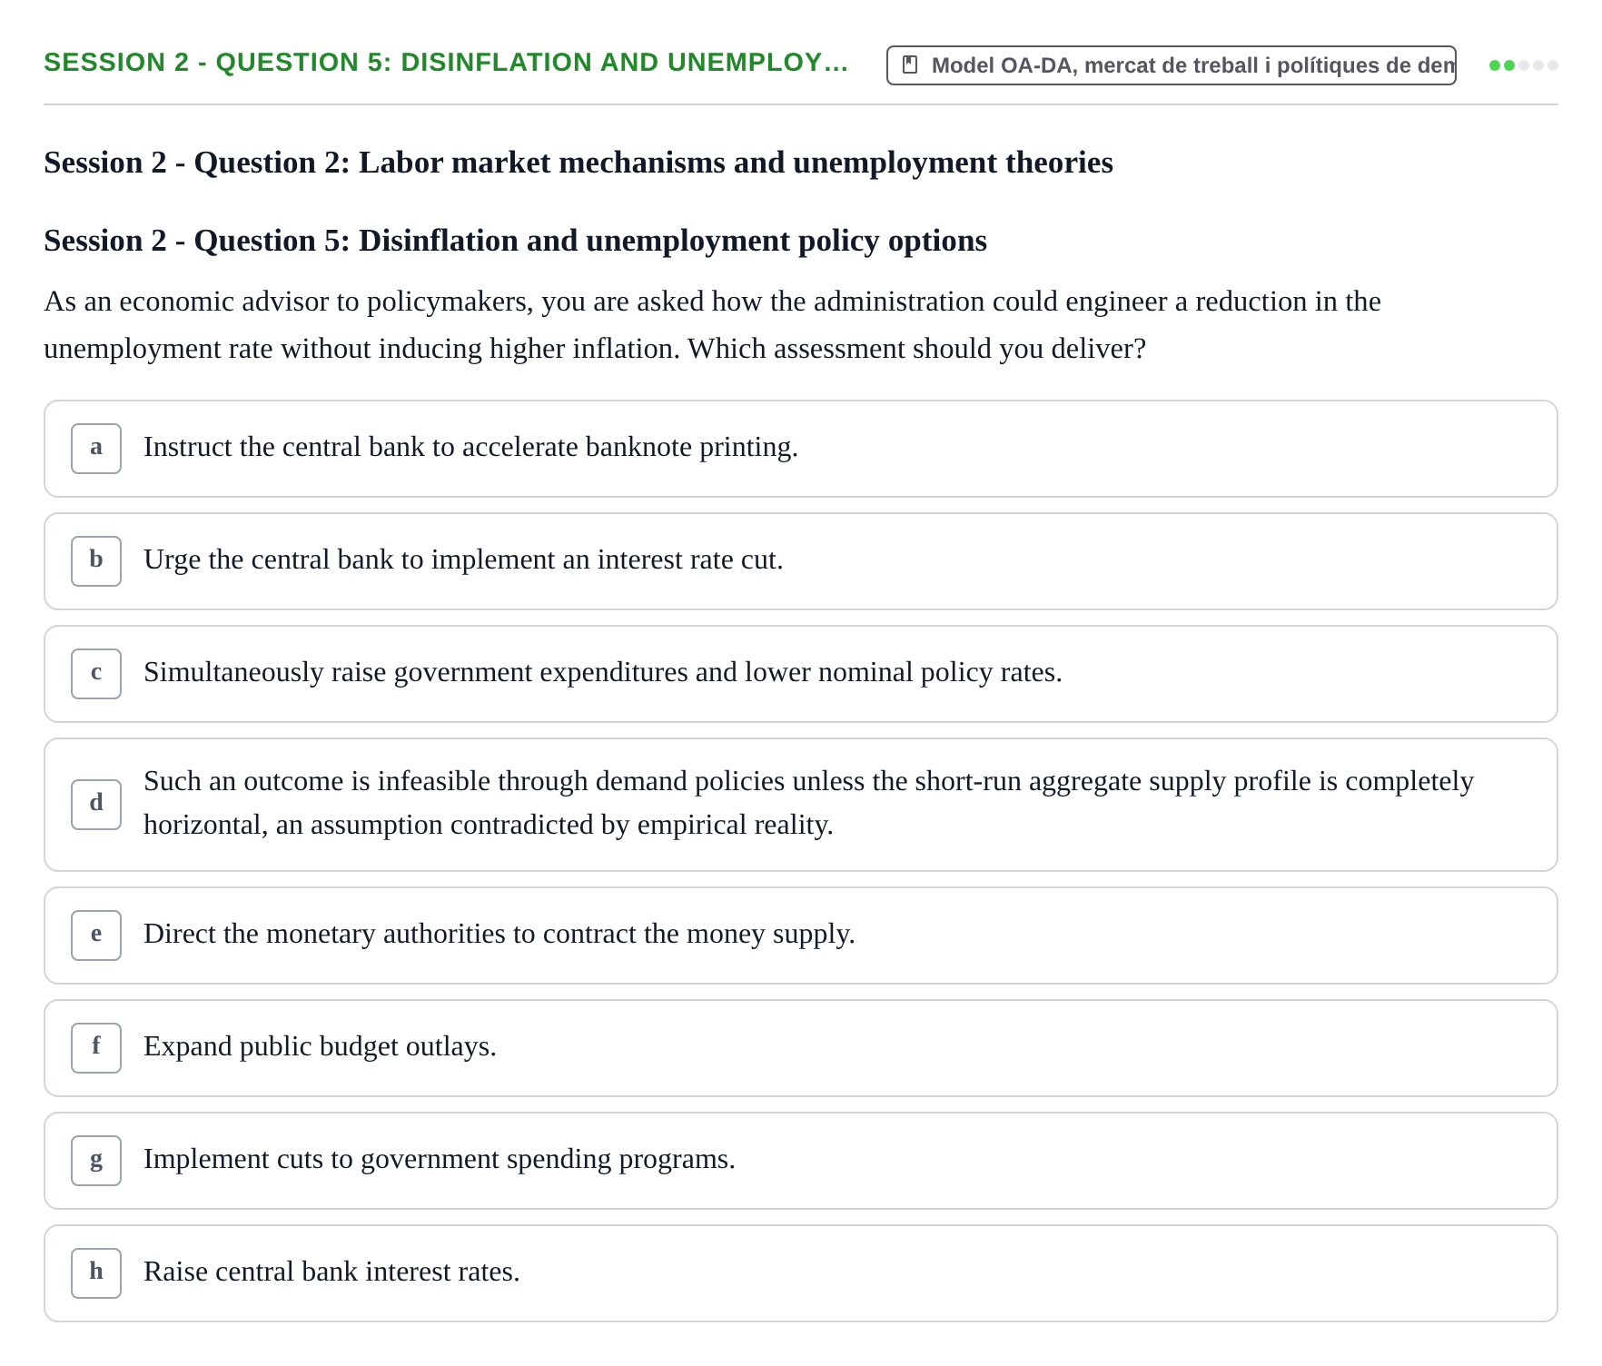This screenshot has height=1366, width=1602.
Task: Choose 'Raise central bank interest rates' answer
Action: click(x=331, y=1272)
